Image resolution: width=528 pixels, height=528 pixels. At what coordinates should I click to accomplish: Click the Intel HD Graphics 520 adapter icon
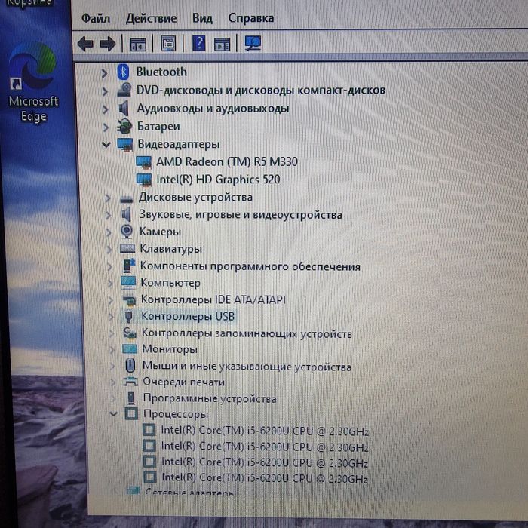click(x=144, y=180)
